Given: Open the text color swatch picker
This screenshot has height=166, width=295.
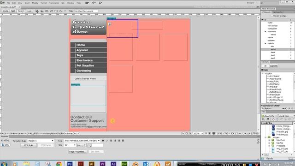Looking at the screenshot, I should click(89, 145).
